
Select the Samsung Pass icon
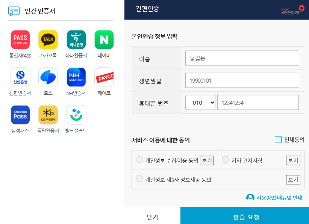point(20,115)
